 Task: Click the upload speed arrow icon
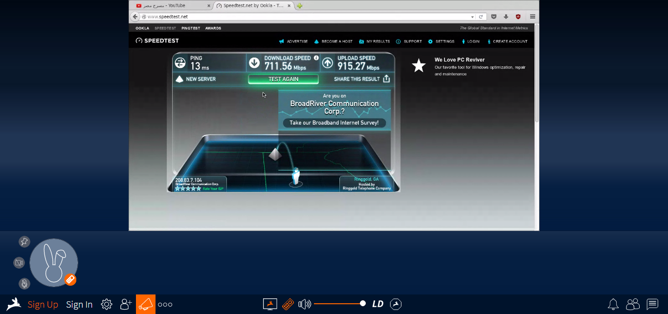(328, 63)
